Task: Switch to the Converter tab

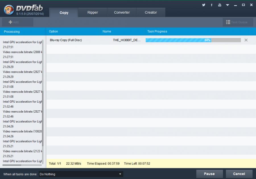Action: click(x=122, y=12)
